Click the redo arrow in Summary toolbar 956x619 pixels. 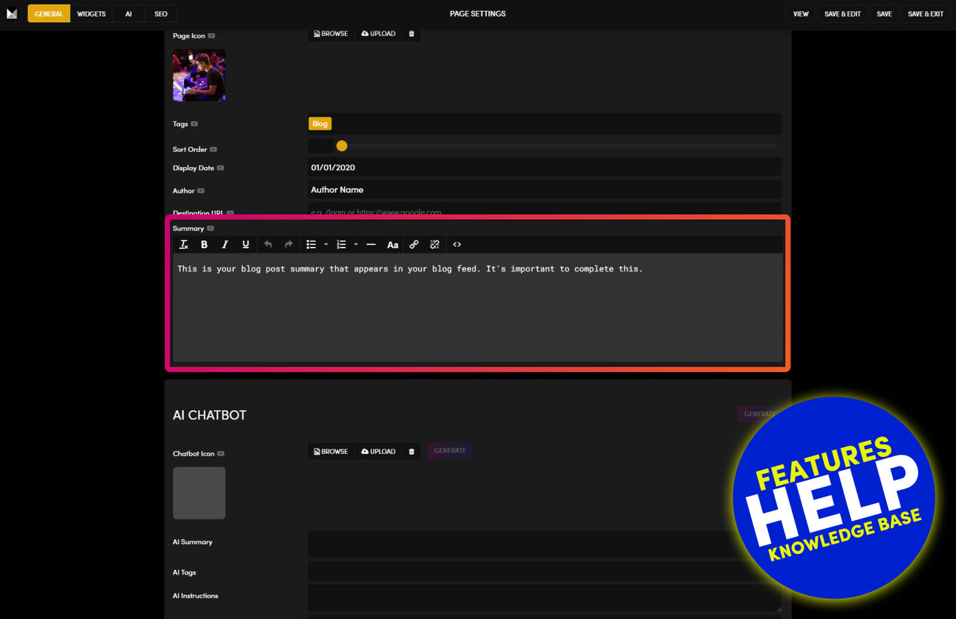288,245
